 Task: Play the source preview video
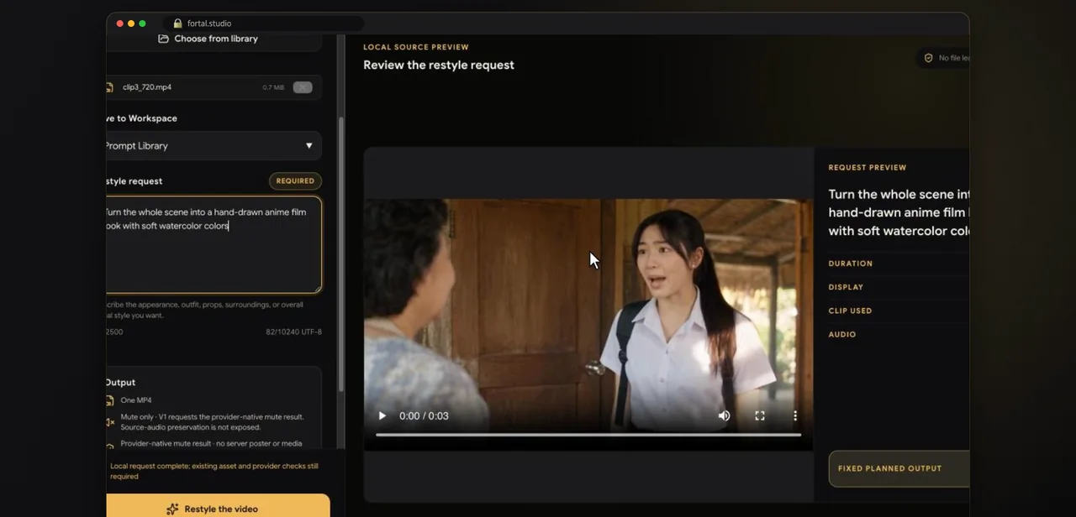tap(382, 415)
